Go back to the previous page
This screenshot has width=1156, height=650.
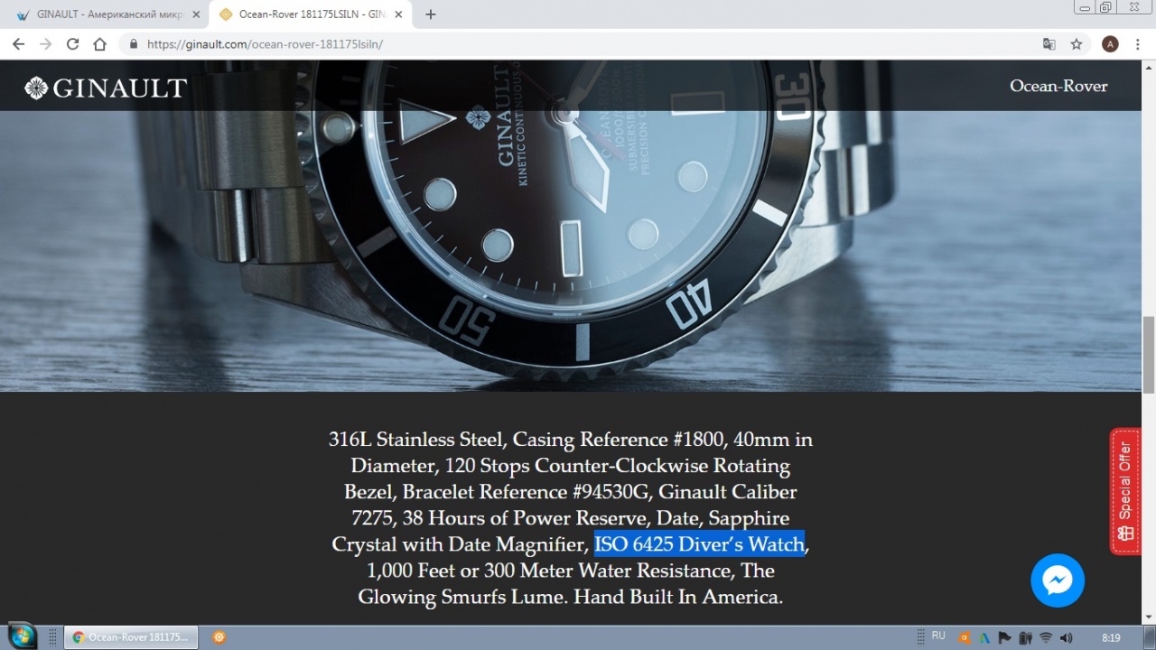18,44
